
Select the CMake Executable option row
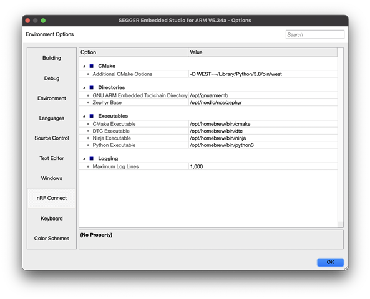pos(208,124)
